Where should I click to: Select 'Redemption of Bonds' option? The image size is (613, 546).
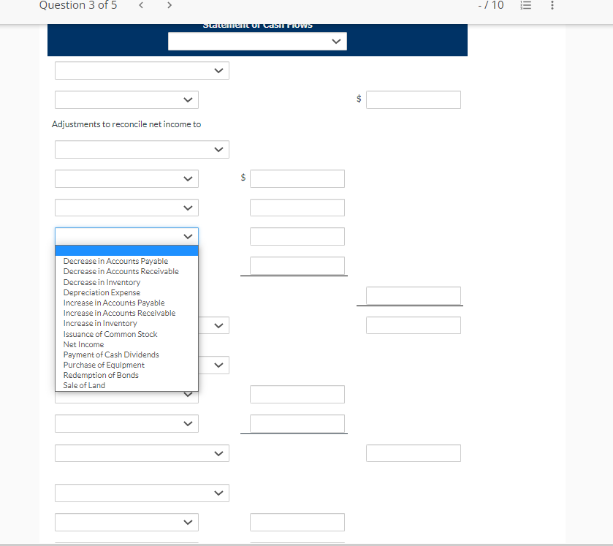click(126, 375)
